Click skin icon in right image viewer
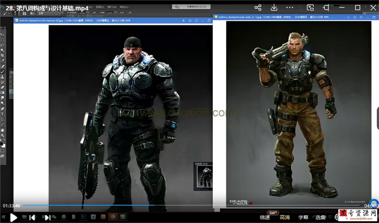The width and height of the screenshot is (379, 223). click(355, 17)
